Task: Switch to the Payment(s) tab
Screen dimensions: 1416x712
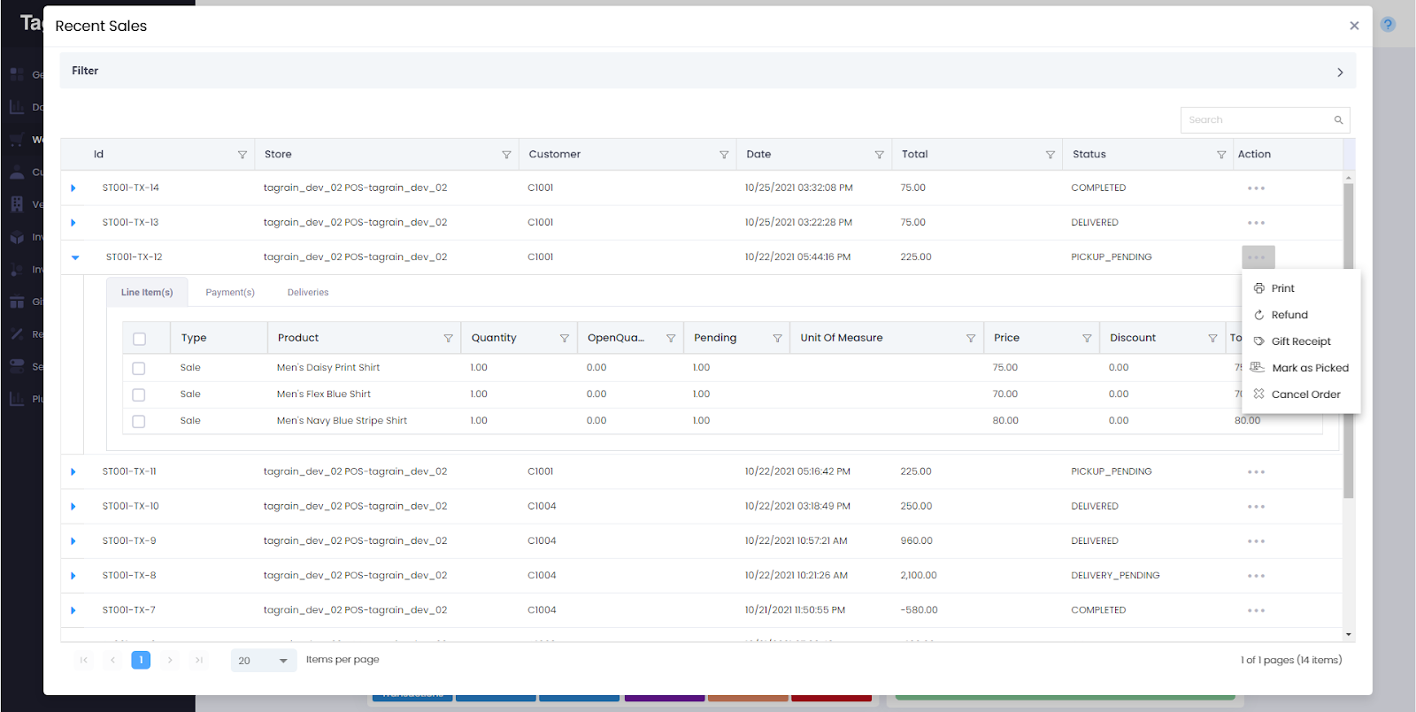Action: coord(230,293)
